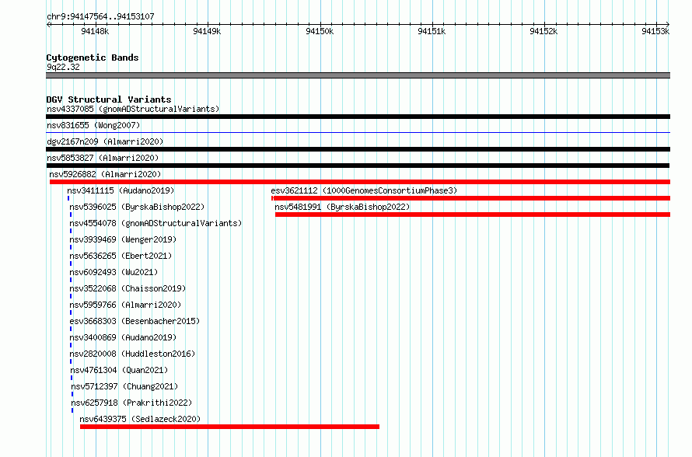Image resolution: width=692 pixels, height=457 pixels.
Task: Click the esv3621112 1000GenomesConsortiumPhase3 label
Action: click(364, 190)
